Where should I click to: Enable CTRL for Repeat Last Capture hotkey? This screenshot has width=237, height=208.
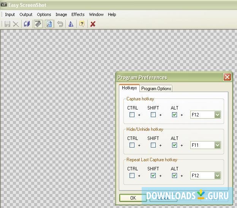(x=132, y=175)
